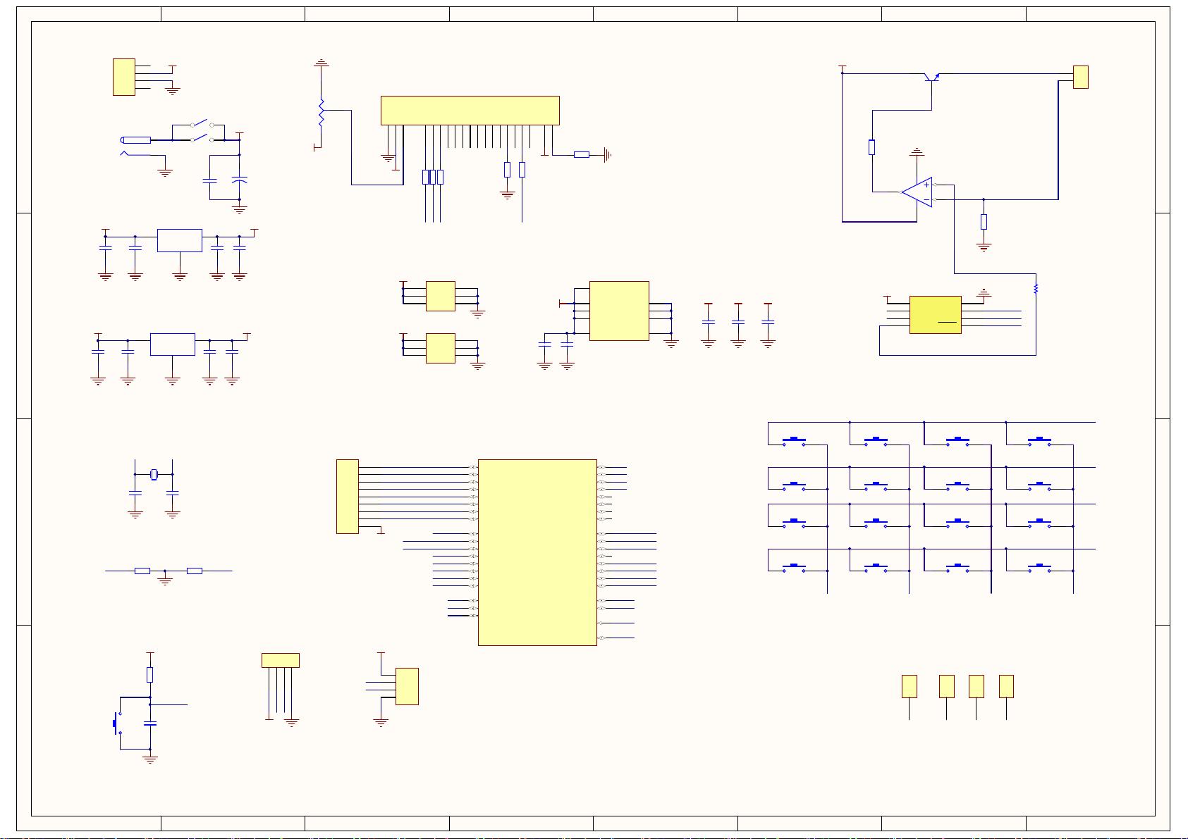
Task: Select the zigzag resistor right of the yellow IC
Action: pyautogui.click(x=1036, y=288)
